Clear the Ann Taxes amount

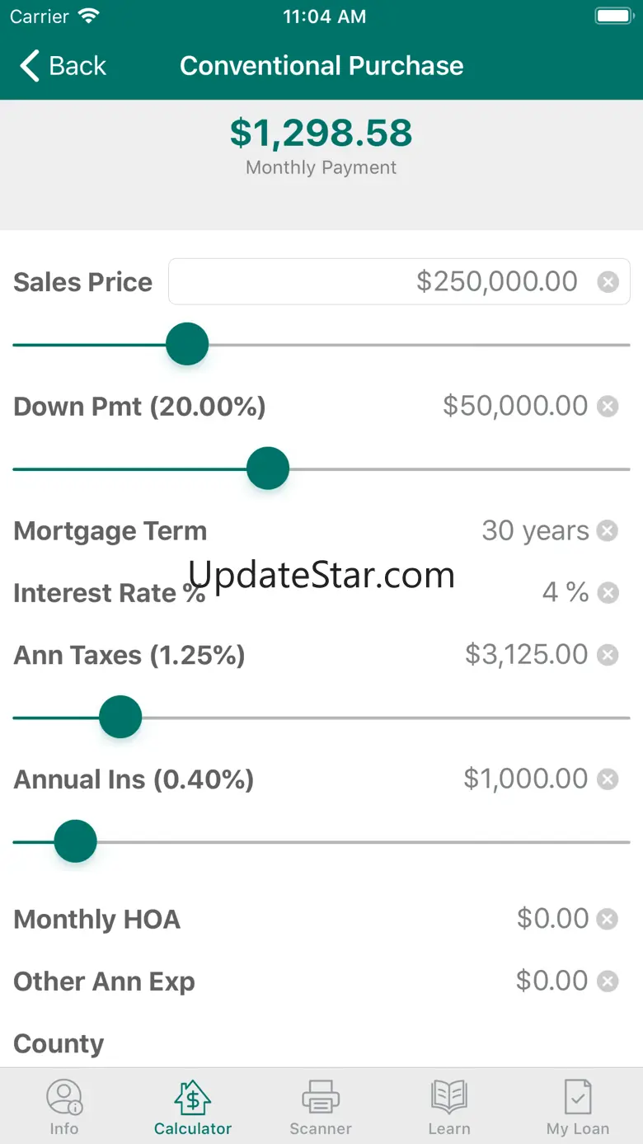(608, 655)
